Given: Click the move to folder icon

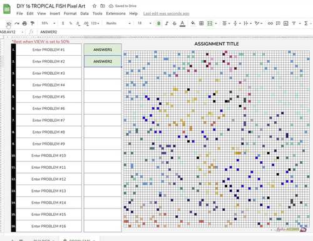Looking at the screenshot, I should (x=103, y=6).
